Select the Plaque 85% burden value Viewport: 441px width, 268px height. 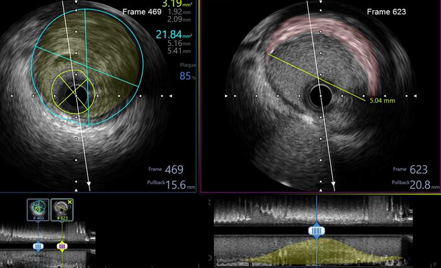click(x=185, y=77)
